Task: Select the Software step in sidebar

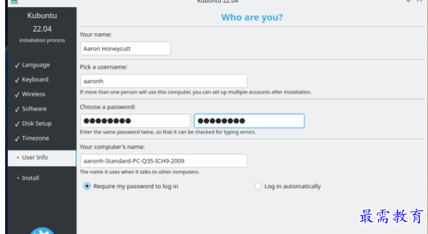Action: coord(34,109)
